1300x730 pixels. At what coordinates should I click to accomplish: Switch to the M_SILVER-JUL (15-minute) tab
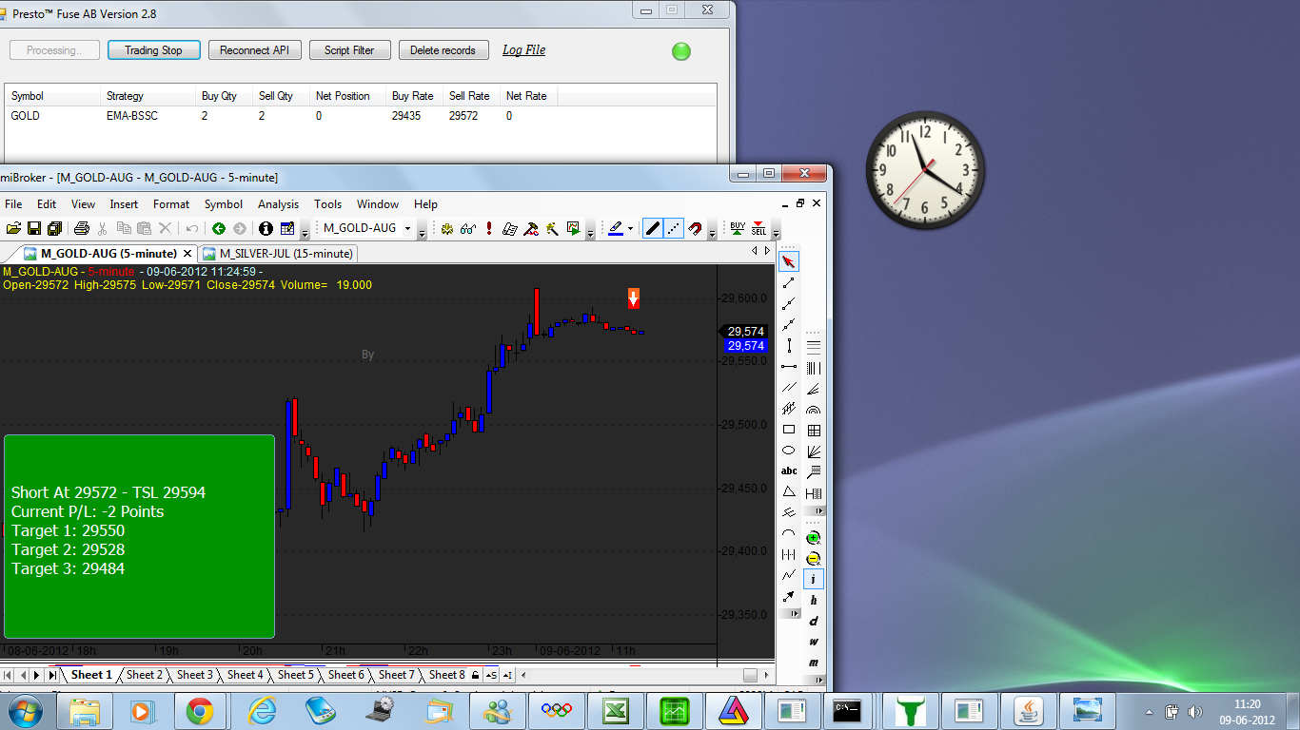(x=277, y=254)
